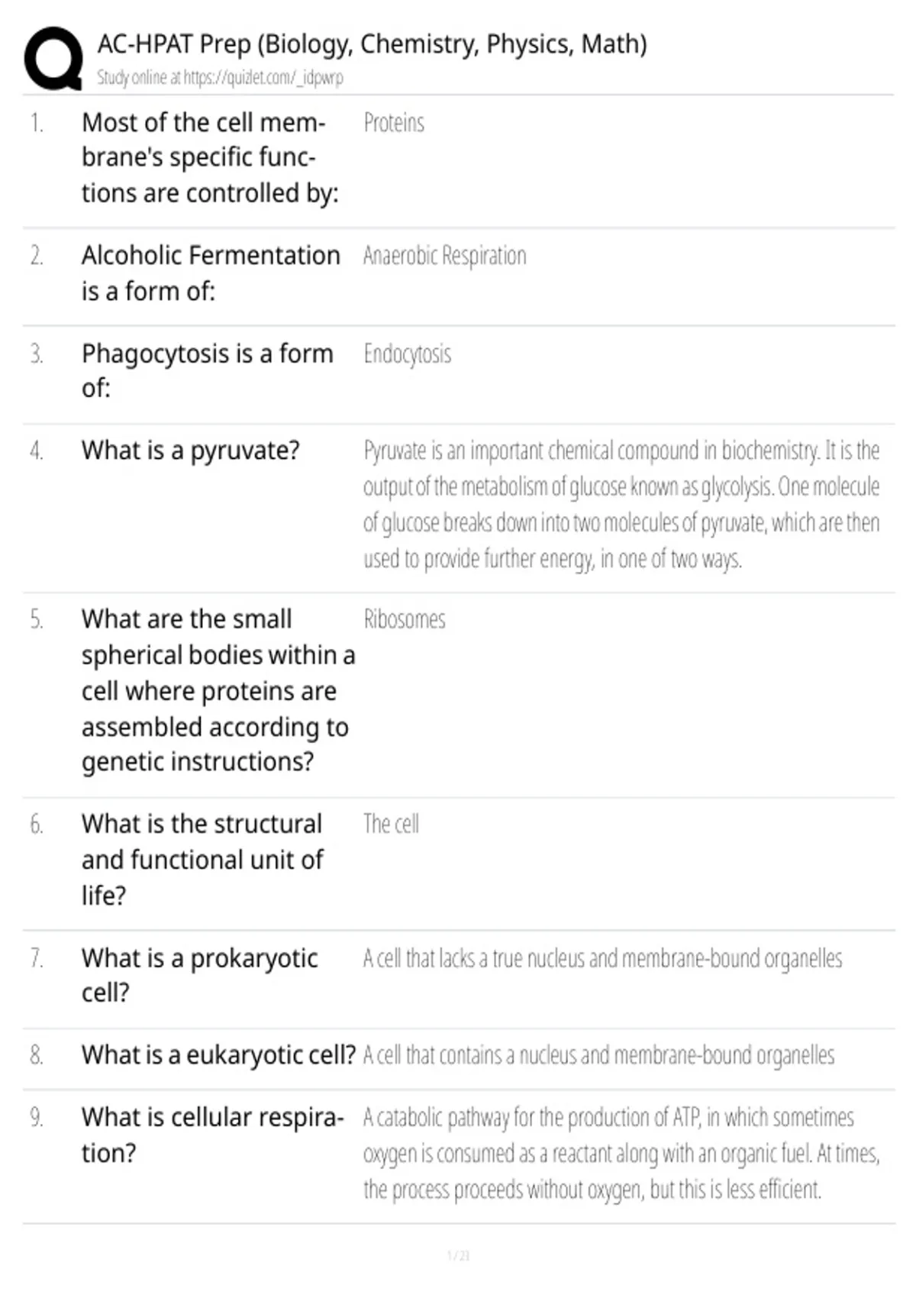Click the cellular respiration definition paragraph
Screen dimensions: 916x1298
coord(621,1153)
